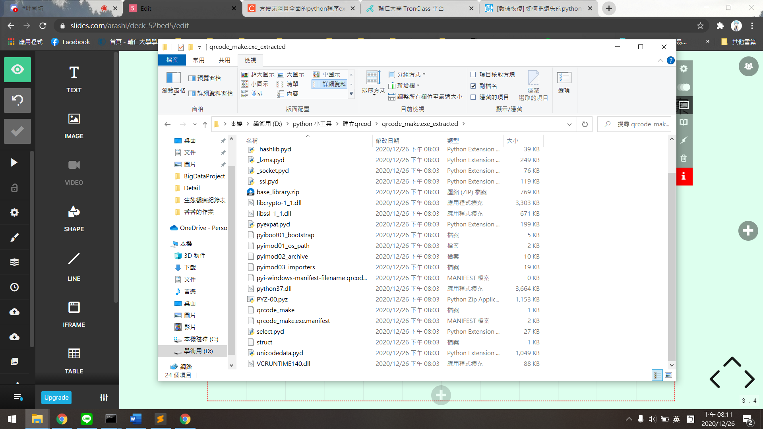Expand the address bar history dropdown
This screenshot has height=429, width=763.
pos(569,124)
